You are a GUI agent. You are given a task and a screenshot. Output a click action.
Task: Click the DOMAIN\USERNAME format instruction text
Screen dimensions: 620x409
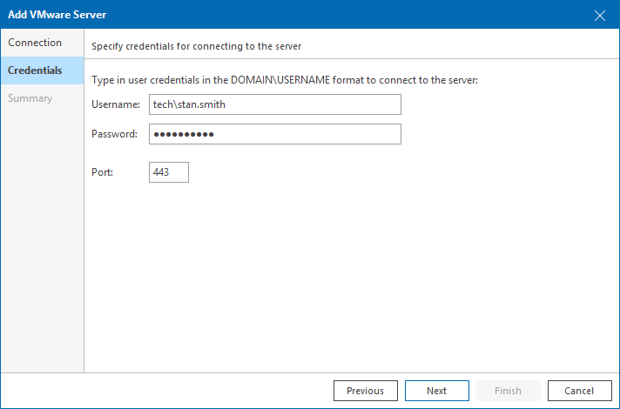click(x=285, y=80)
